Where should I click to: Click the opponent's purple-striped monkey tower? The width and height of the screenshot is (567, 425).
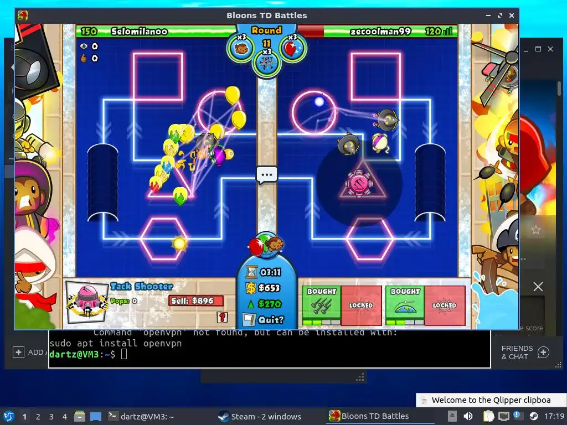tap(380, 143)
